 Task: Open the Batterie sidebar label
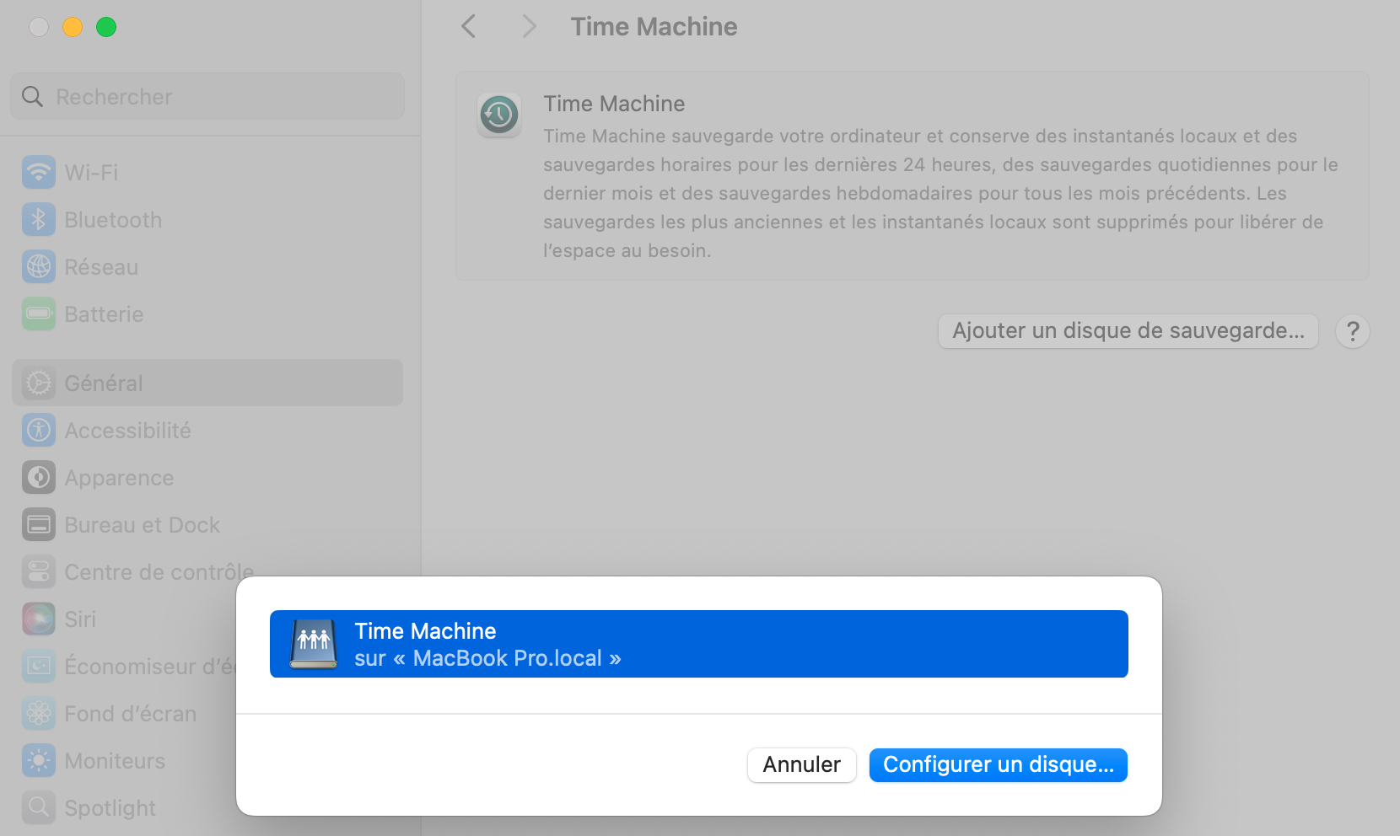[104, 314]
